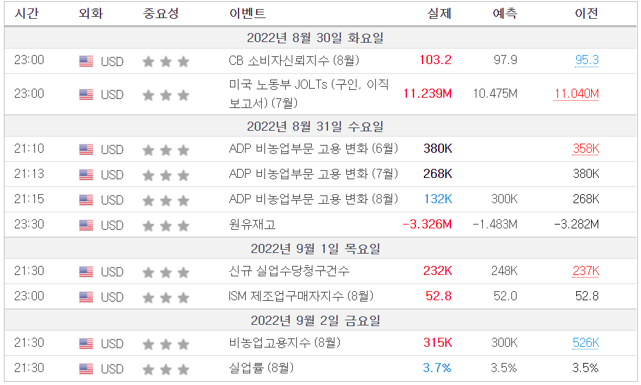
Task: Click the US flag in ADP (6월) row
Action: click(86, 149)
